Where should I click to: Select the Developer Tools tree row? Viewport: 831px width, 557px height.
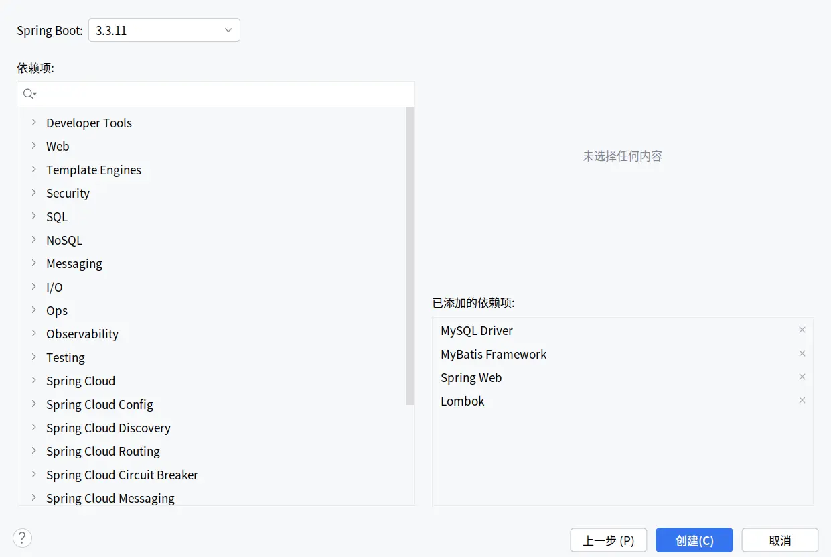[x=212, y=123]
